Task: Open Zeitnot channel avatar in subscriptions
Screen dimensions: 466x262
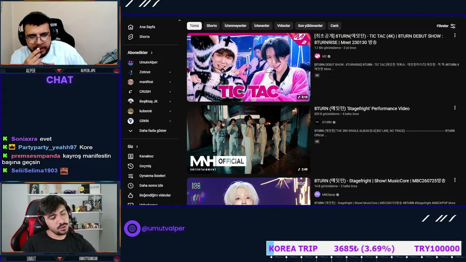Action: (131, 72)
